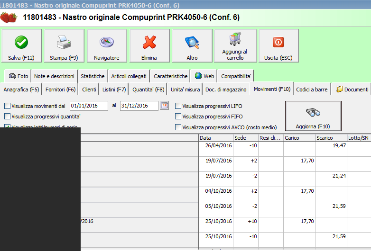Toggle Visualizza progressivi AVCO checkbox
371x251 pixels.
click(x=178, y=127)
